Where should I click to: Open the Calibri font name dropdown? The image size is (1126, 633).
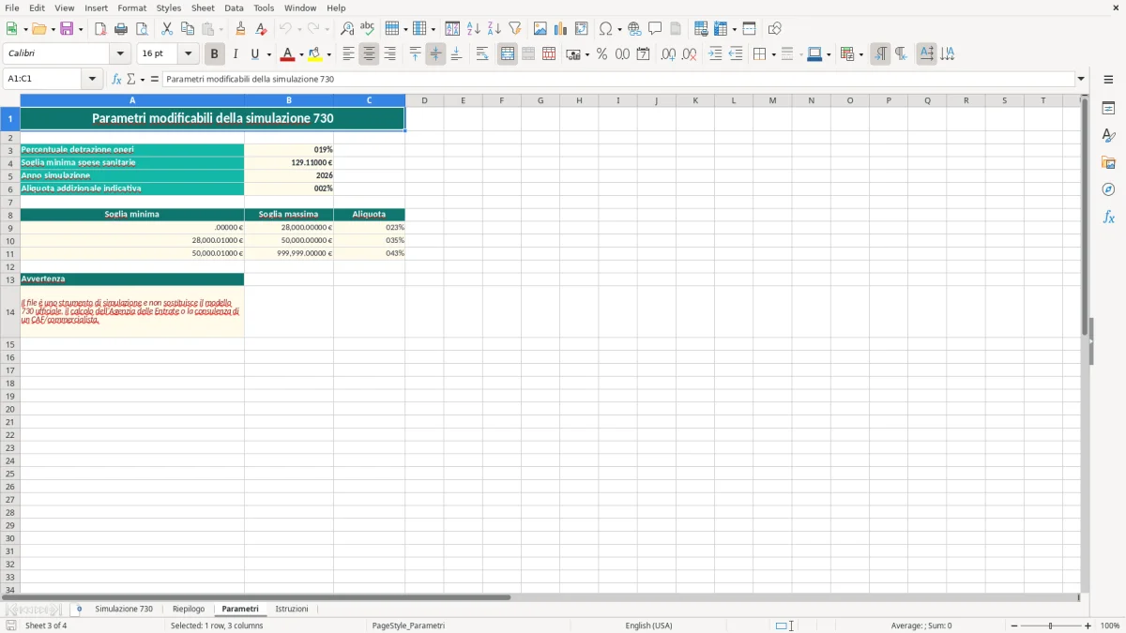pyautogui.click(x=120, y=53)
